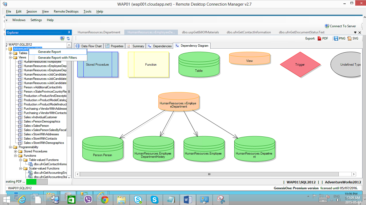The image size is (366, 205).
Task: Open the document tab list dropdown arrow
Action: (x=356, y=33)
